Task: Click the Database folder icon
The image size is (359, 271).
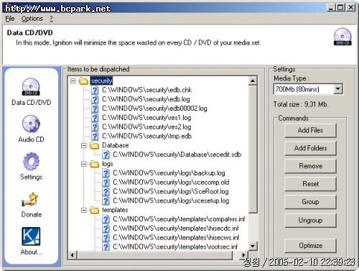Action: click(94, 145)
